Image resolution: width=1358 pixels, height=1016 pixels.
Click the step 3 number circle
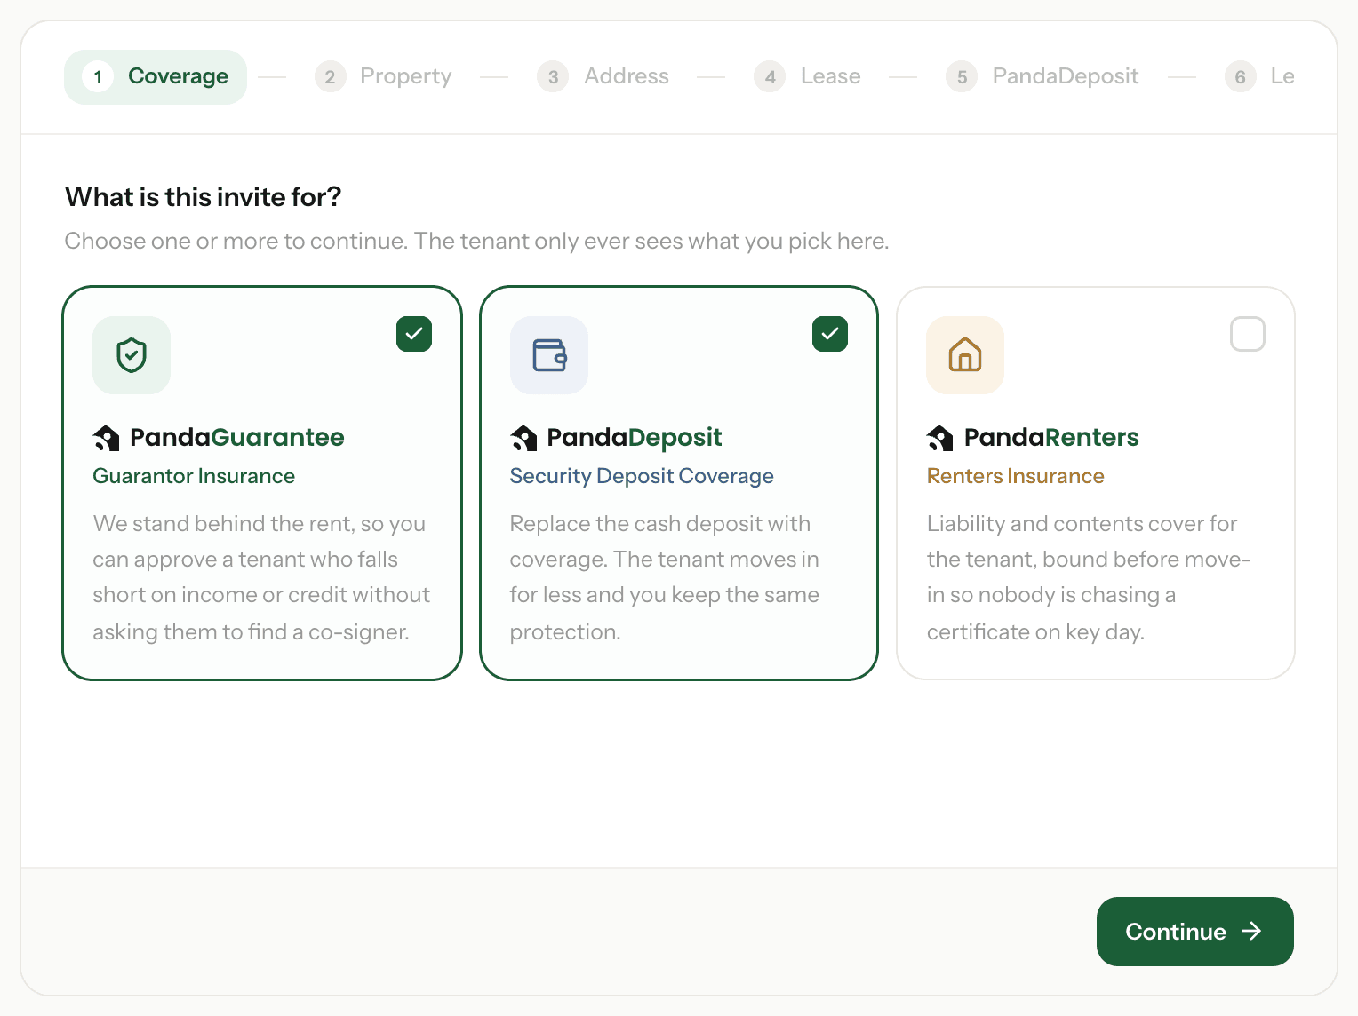tap(553, 77)
